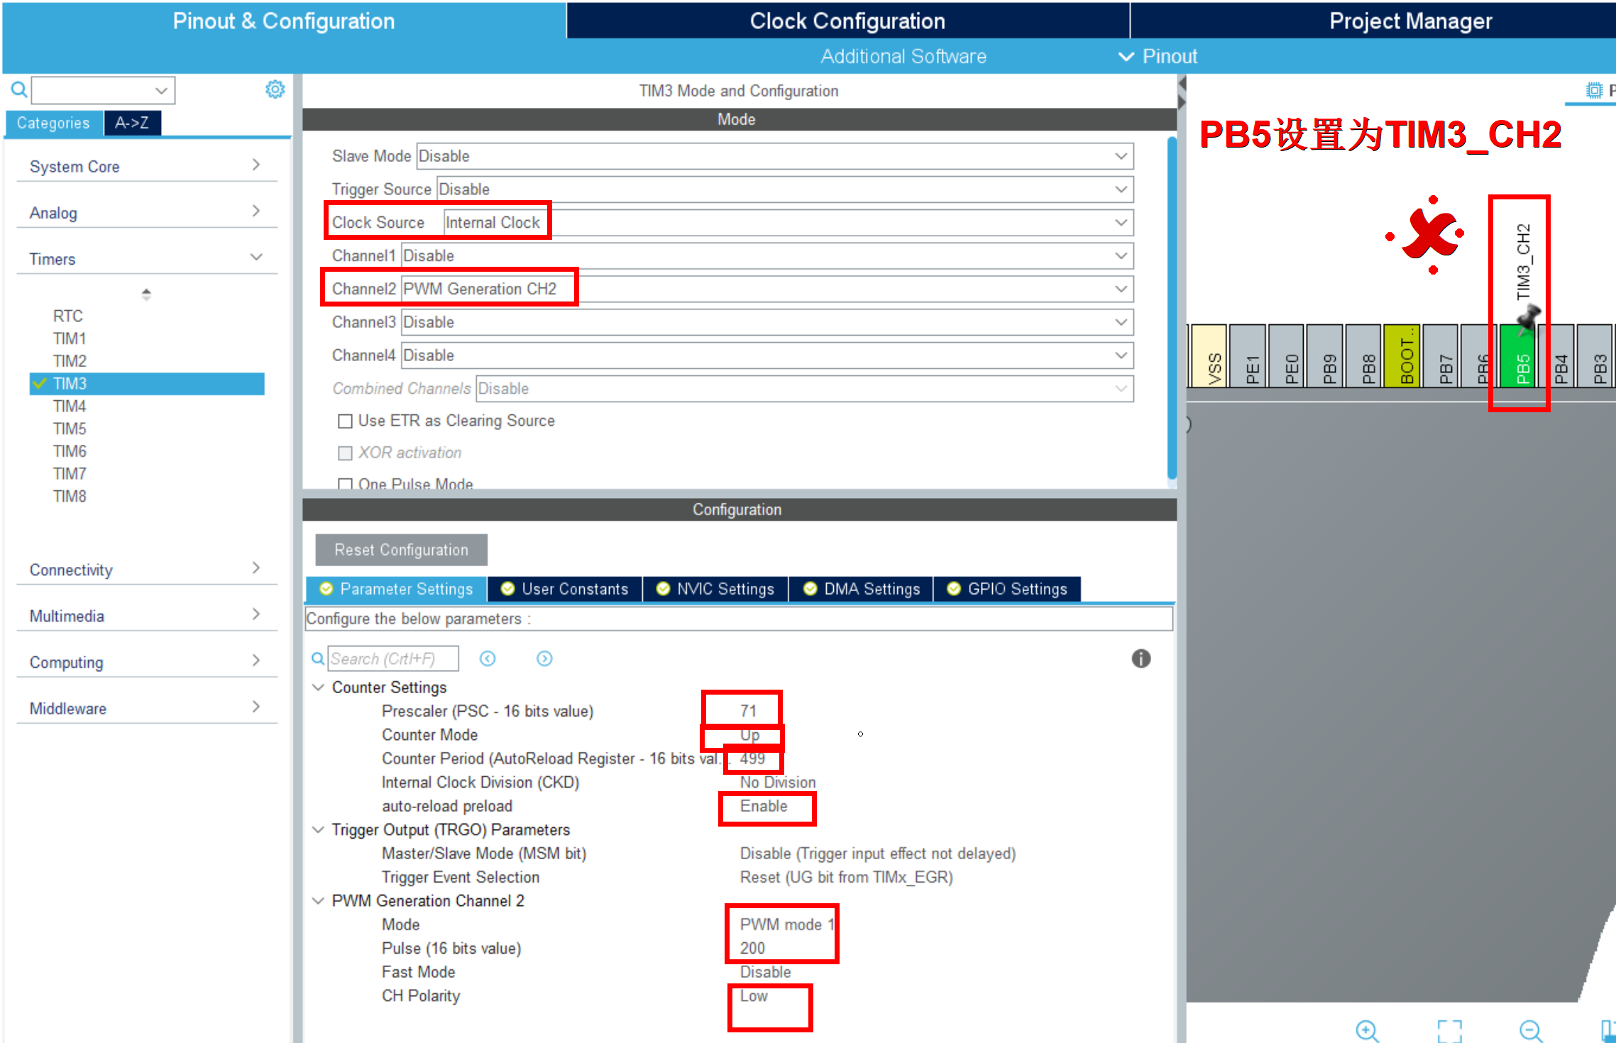Fit chip pinout to view
Image resolution: width=1616 pixels, height=1043 pixels.
pos(1449,1030)
